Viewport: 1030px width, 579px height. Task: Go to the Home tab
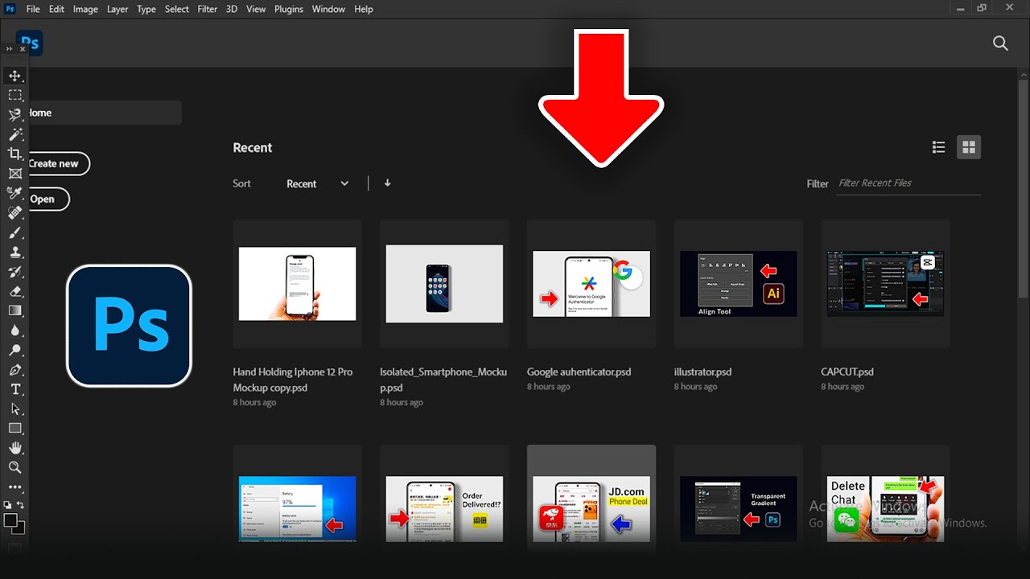[105, 113]
